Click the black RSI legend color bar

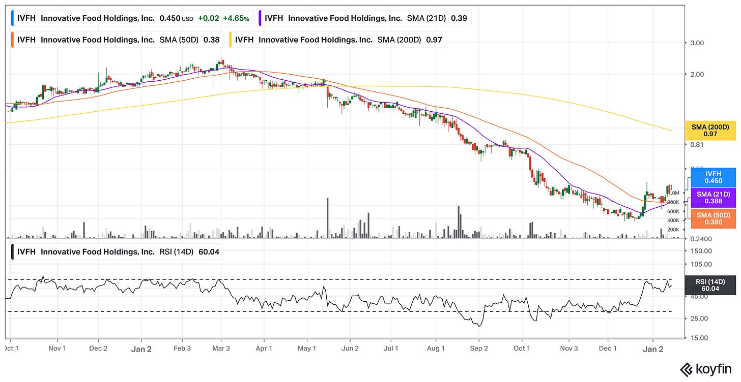(x=13, y=251)
